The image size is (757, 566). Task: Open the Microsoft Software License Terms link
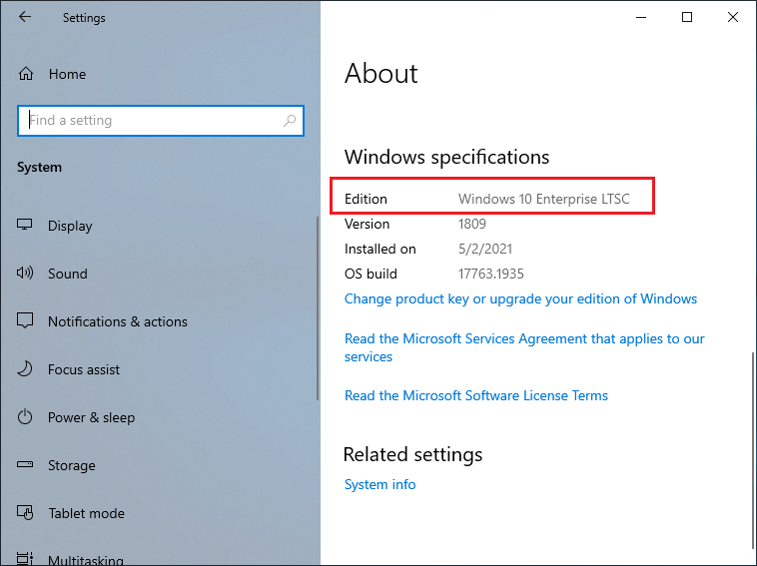point(475,395)
